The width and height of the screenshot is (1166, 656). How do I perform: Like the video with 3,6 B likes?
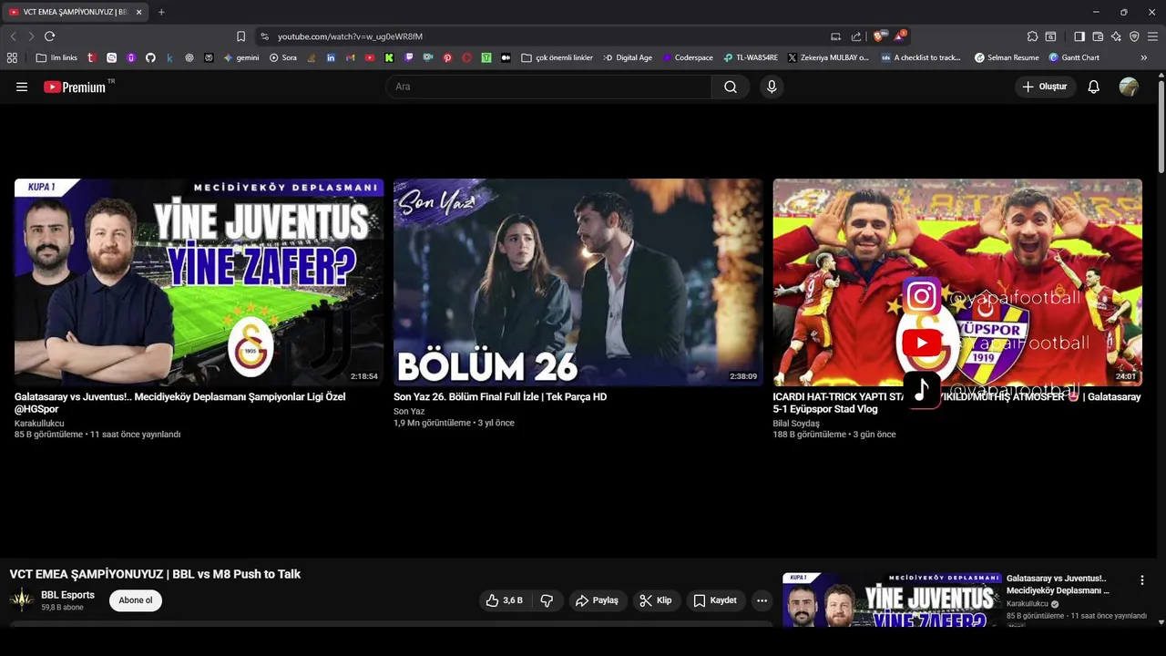(x=505, y=600)
